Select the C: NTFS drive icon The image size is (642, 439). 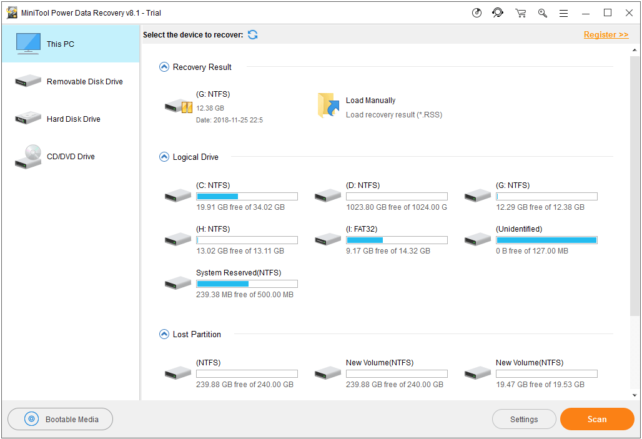click(x=178, y=195)
